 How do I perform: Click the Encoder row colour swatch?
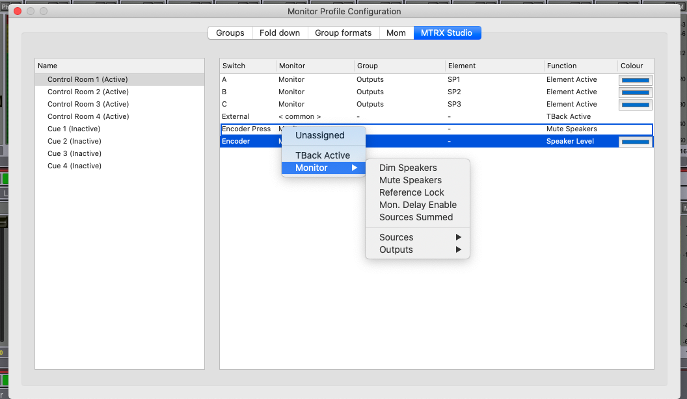tap(636, 142)
